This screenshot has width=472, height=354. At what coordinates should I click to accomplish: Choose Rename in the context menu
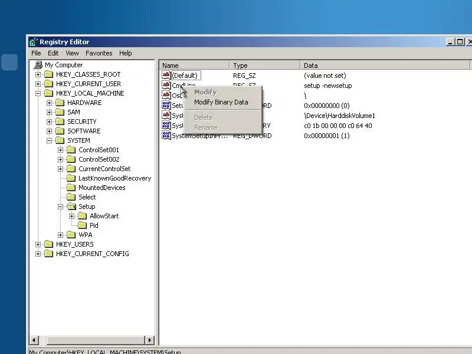tap(223, 127)
